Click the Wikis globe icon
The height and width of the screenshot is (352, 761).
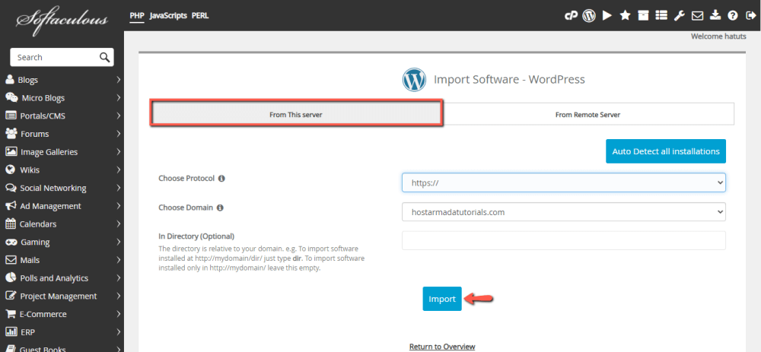point(10,170)
